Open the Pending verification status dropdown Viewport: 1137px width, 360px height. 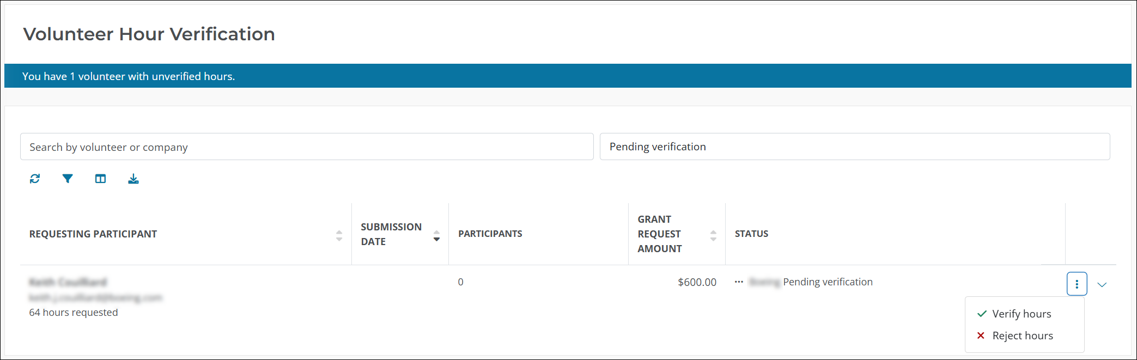(854, 147)
